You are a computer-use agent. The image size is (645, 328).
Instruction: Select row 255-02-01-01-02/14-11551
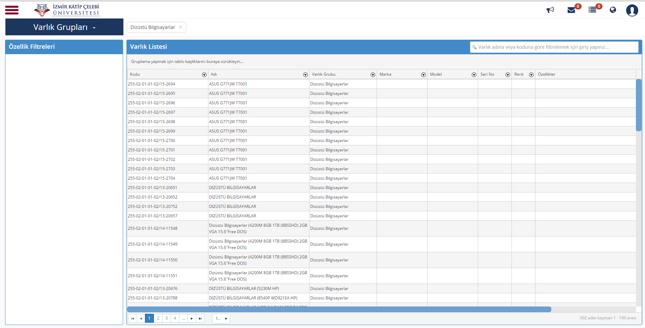pos(381,276)
